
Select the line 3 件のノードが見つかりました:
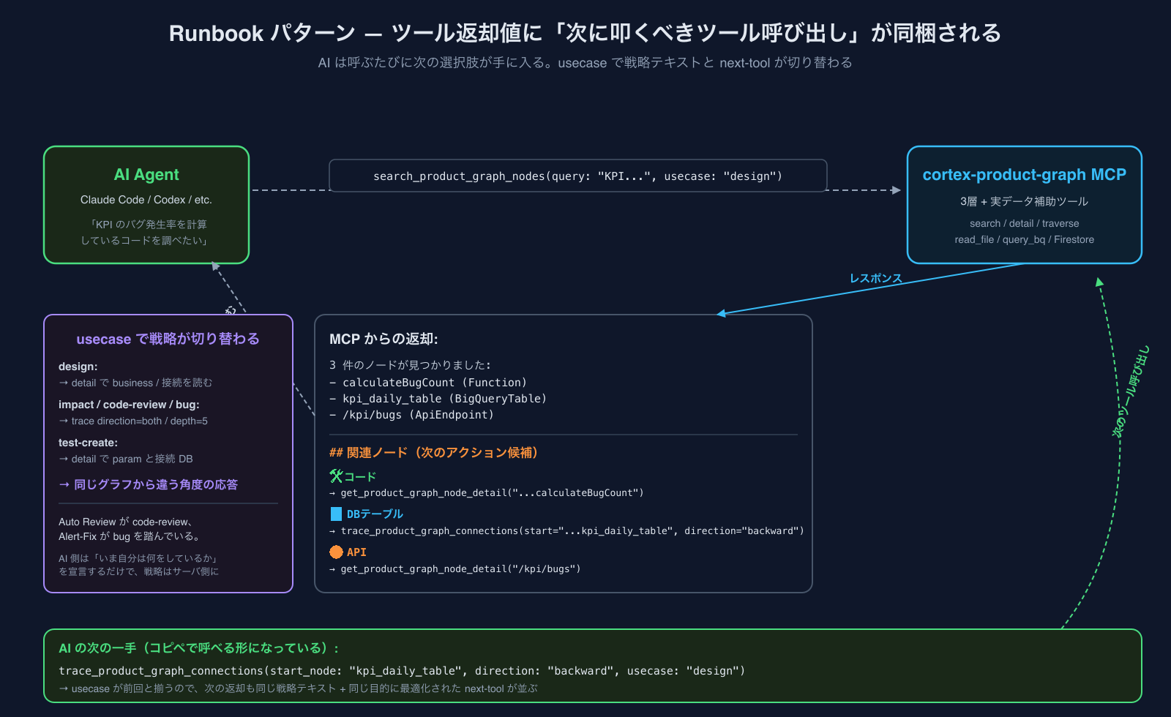click(410, 365)
